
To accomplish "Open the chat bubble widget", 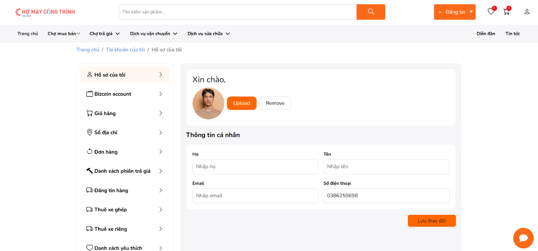I will pyautogui.click(x=523, y=238).
